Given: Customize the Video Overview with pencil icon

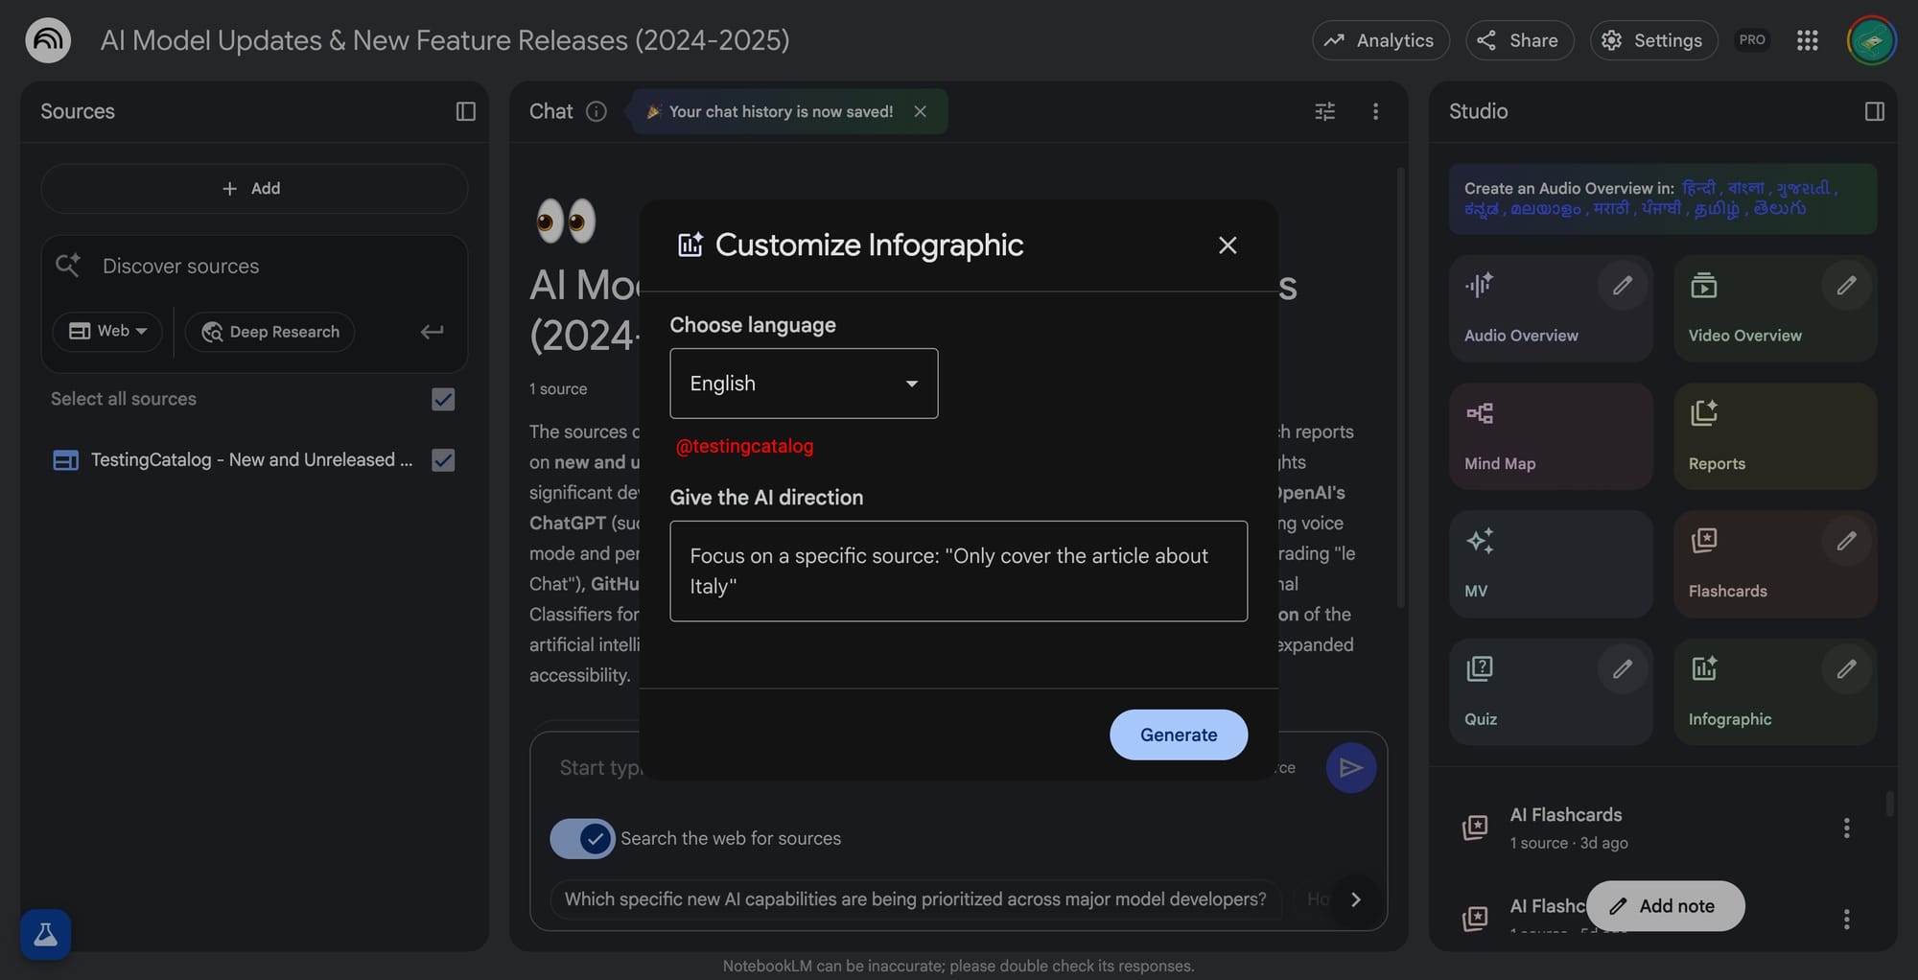Looking at the screenshot, I should click(1846, 286).
